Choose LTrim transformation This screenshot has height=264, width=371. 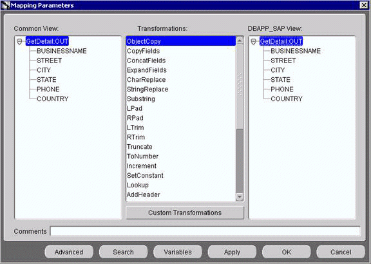(x=181, y=127)
